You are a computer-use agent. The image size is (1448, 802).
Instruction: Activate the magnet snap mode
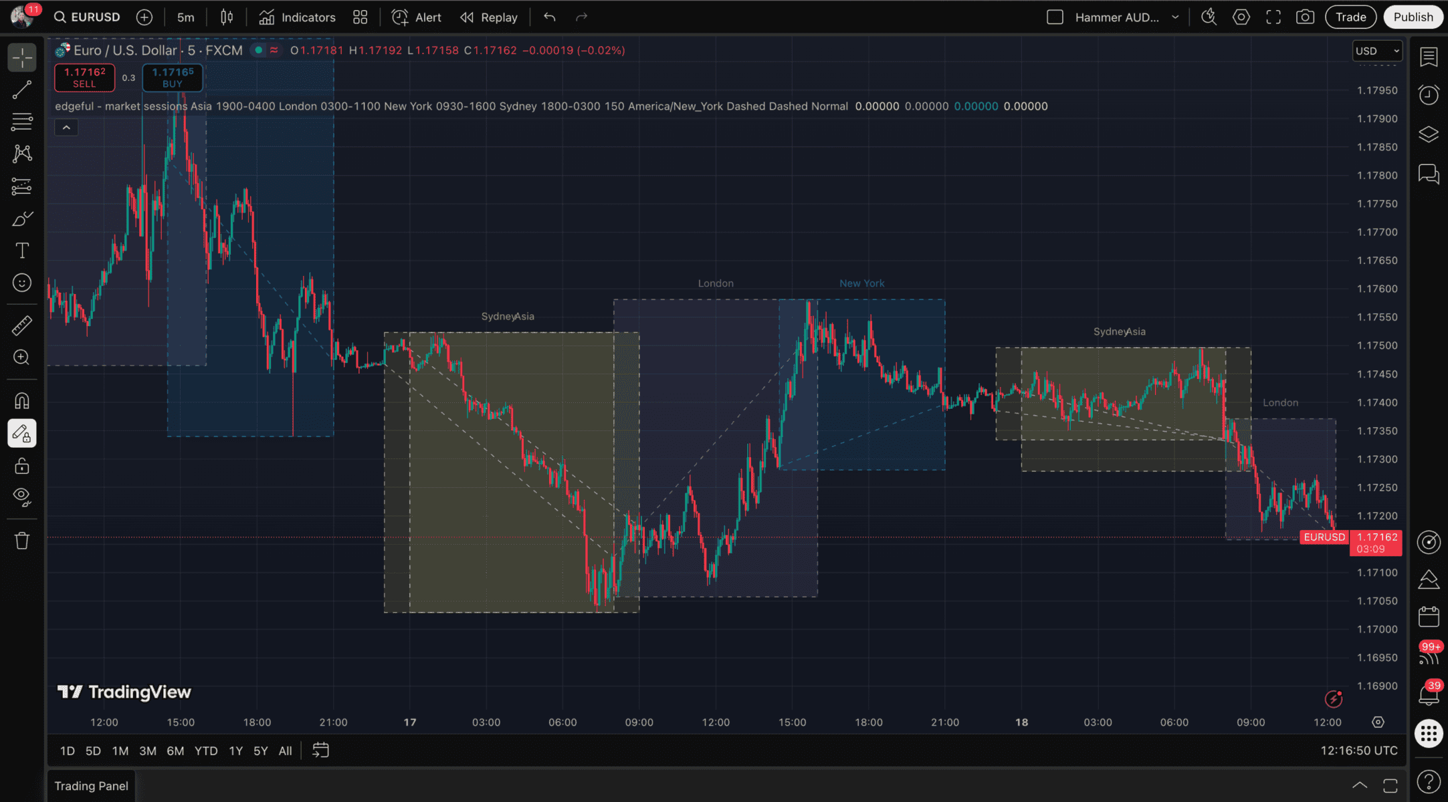point(22,401)
